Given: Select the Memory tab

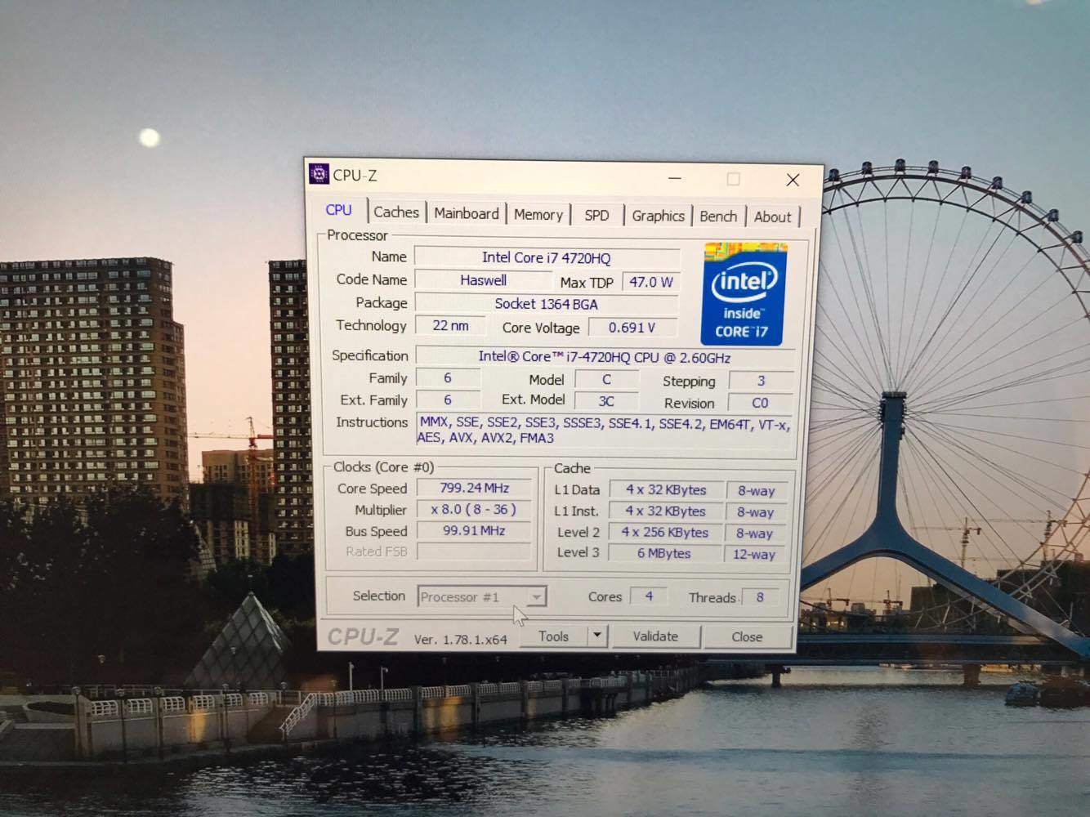Looking at the screenshot, I should click(538, 214).
